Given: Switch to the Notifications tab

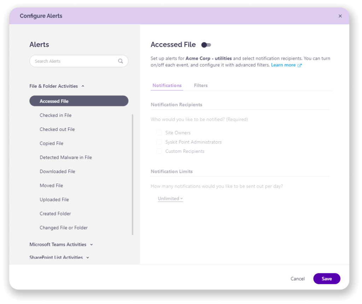Looking at the screenshot, I should pyautogui.click(x=167, y=85).
